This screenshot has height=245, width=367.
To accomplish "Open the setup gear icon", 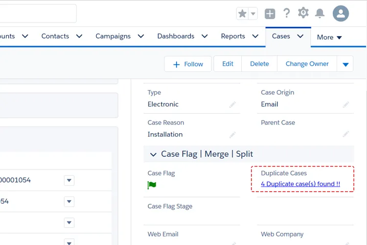I will click(x=303, y=13).
